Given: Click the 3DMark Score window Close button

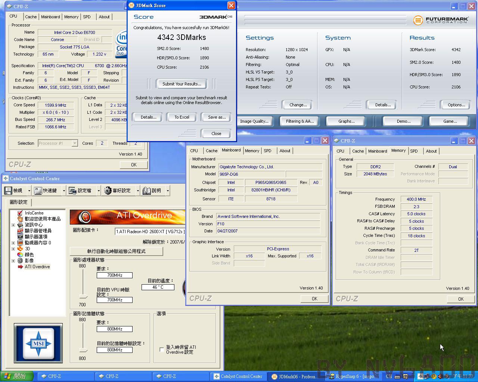Looking at the screenshot, I should (216, 134).
